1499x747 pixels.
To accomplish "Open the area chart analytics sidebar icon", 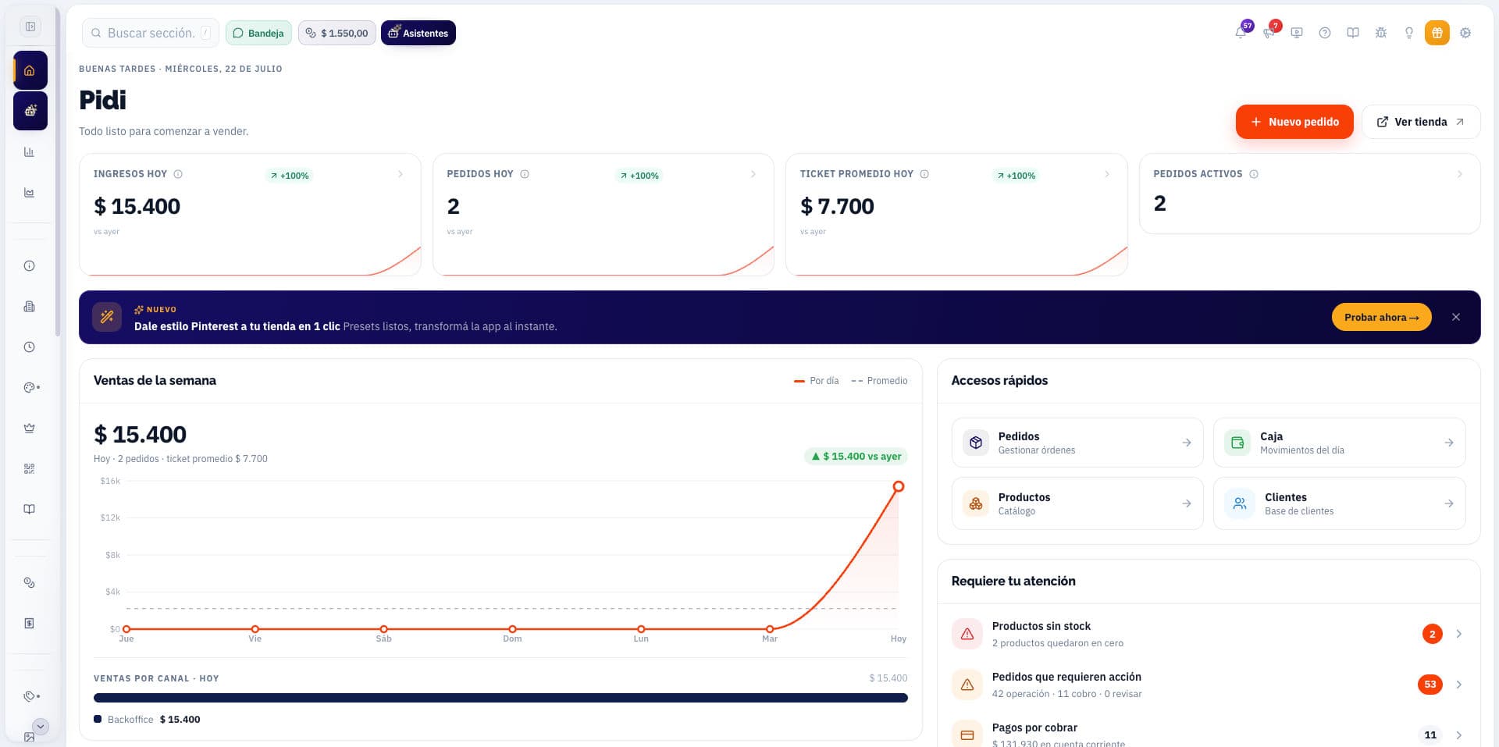I will [30, 192].
